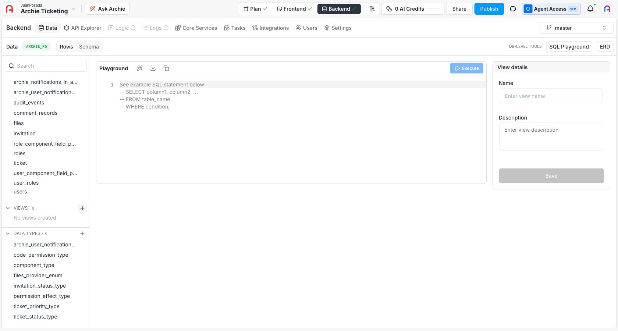
Task: Open the master branch dropdown
Action: [x=576, y=28]
